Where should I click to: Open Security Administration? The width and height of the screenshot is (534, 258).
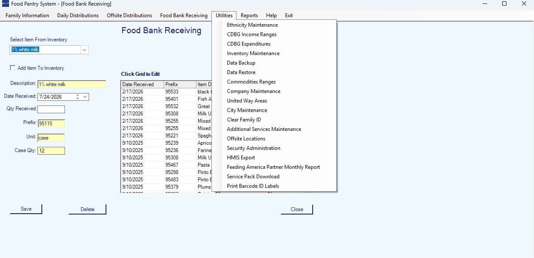pyautogui.click(x=274, y=148)
